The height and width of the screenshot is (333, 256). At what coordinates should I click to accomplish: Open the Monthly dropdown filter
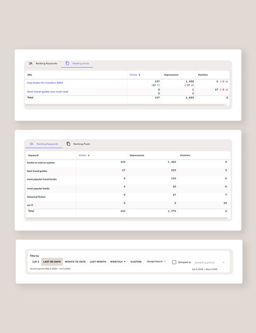118,262
